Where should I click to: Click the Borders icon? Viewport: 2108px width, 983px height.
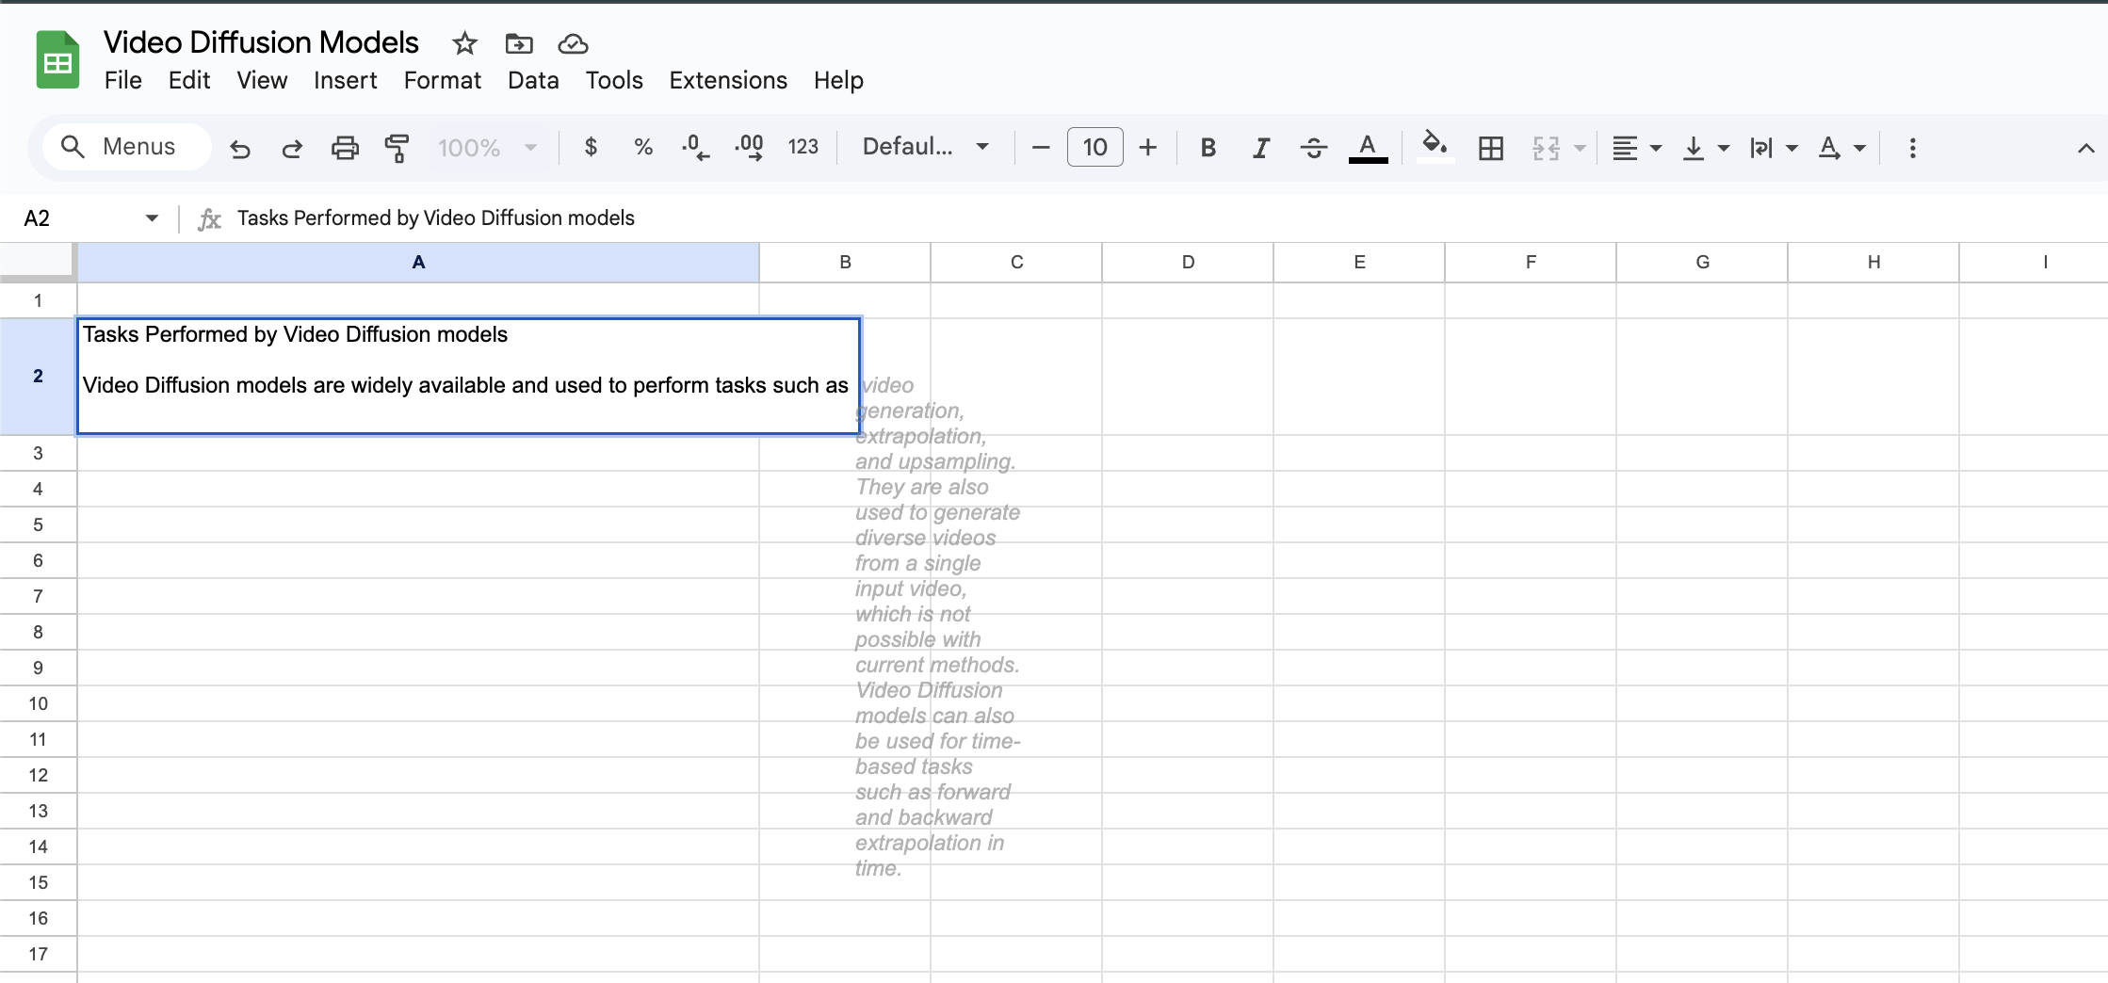click(1490, 148)
